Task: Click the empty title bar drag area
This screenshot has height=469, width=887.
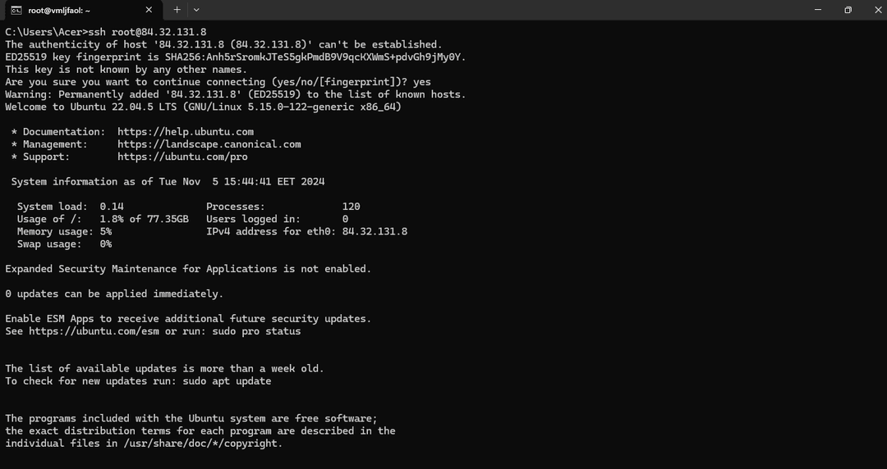Action: coord(493,10)
